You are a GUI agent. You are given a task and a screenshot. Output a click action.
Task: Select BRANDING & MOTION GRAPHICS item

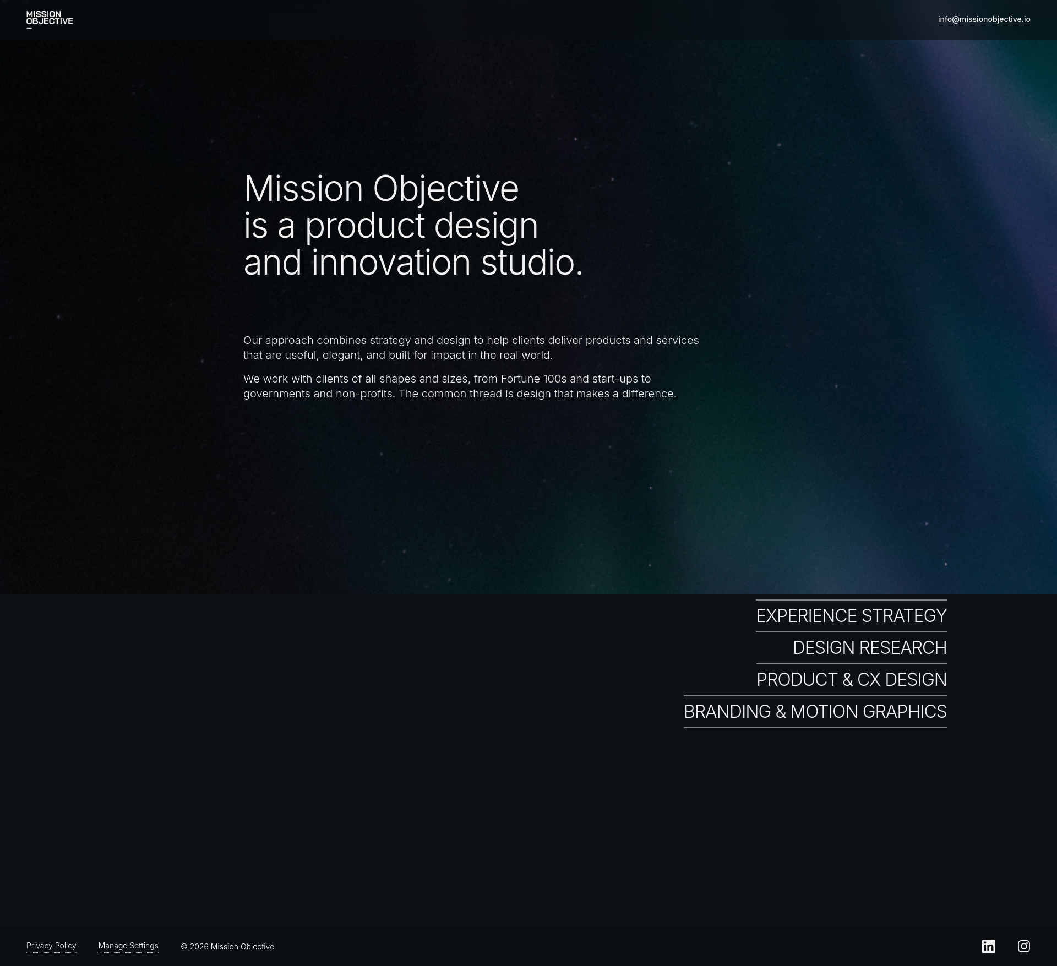(x=815, y=712)
